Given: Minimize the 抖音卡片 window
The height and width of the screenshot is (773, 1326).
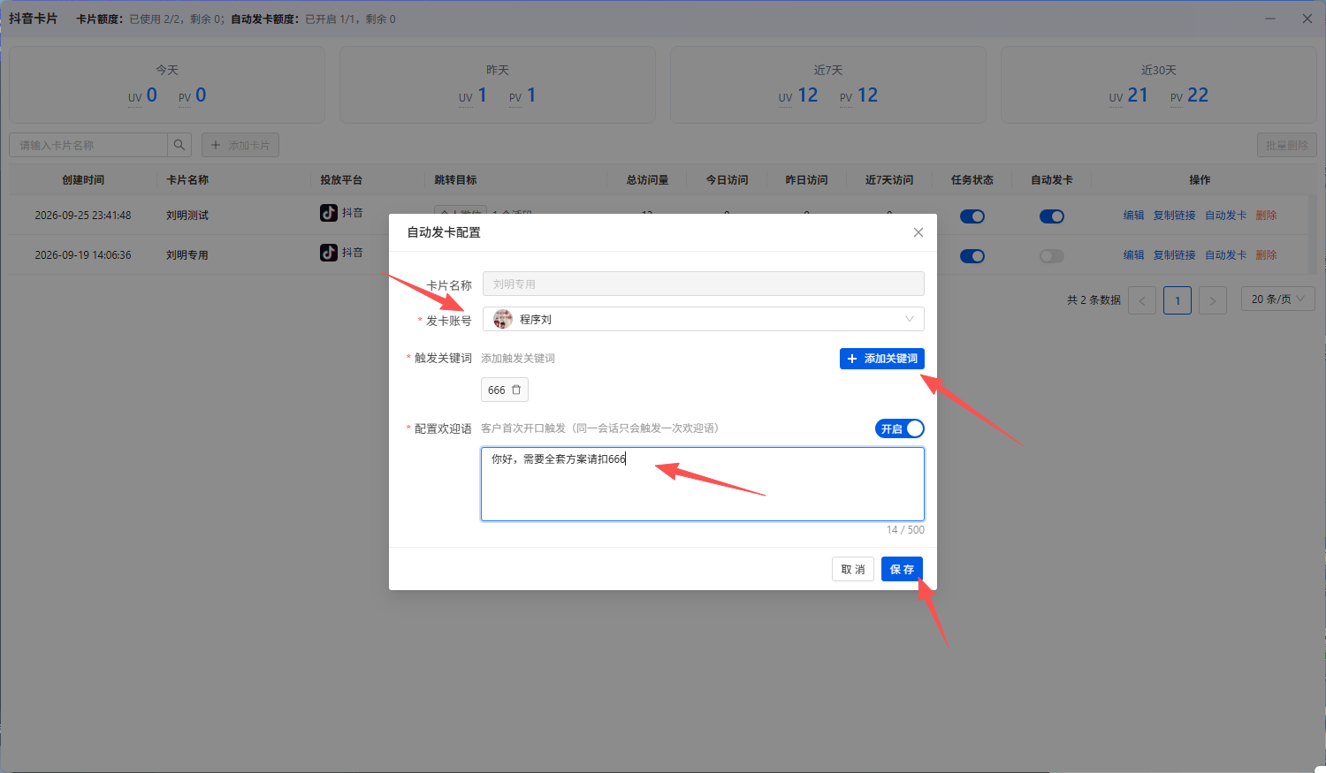Looking at the screenshot, I should pyautogui.click(x=1270, y=19).
